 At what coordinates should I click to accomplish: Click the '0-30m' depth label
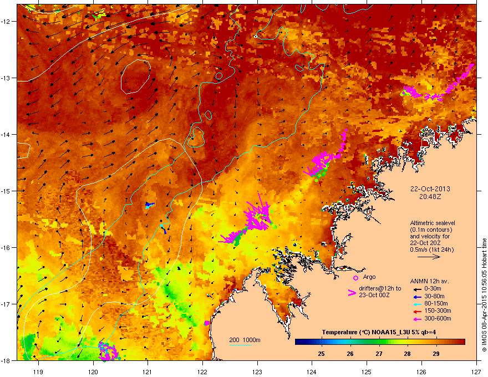433,289
